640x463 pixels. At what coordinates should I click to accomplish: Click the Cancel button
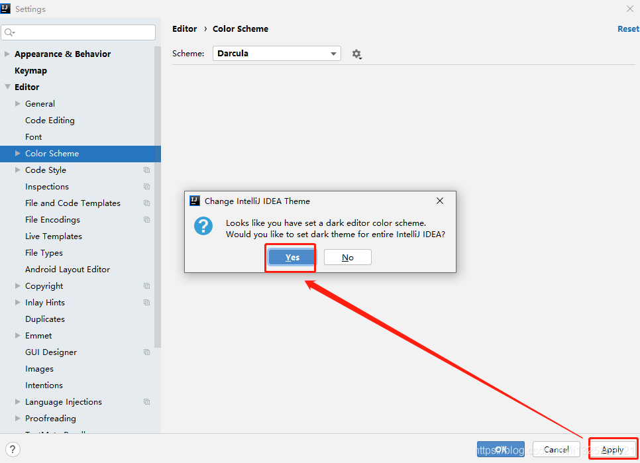coord(556,449)
